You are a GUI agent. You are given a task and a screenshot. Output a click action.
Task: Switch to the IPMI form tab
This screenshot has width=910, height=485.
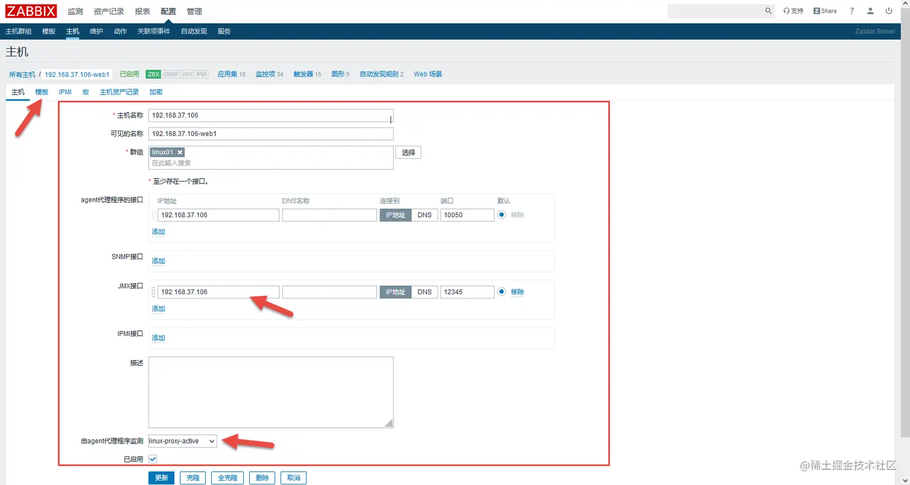pyautogui.click(x=65, y=92)
